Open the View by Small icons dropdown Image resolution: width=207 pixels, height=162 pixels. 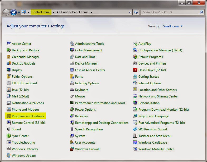pos(173,26)
